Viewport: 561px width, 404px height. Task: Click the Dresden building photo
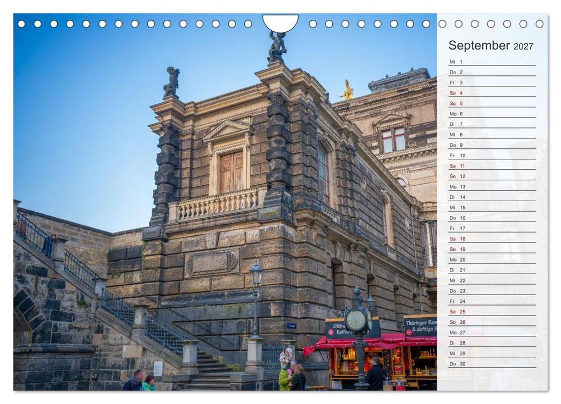click(225, 202)
